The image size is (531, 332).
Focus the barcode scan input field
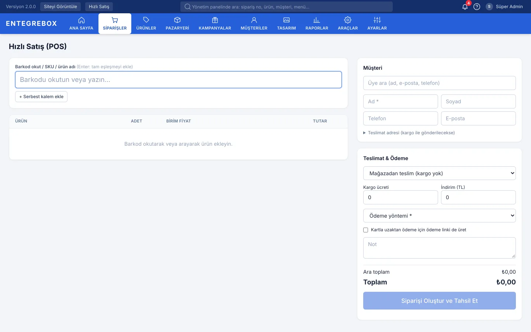(x=178, y=80)
